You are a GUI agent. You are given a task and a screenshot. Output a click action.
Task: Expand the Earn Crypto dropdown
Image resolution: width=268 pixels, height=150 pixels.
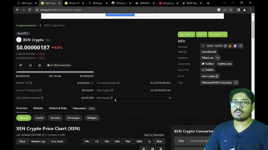pyautogui.click(x=218, y=34)
